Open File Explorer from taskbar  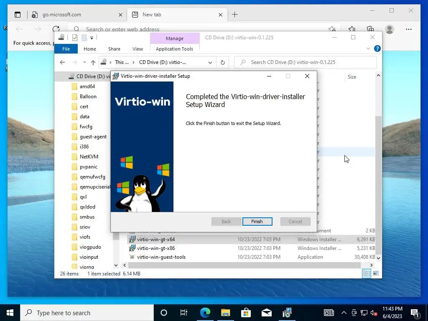coord(225,313)
